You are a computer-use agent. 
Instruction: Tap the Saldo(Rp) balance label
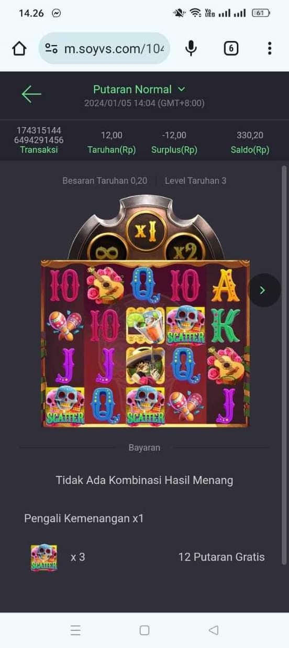[x=250, y=150]
